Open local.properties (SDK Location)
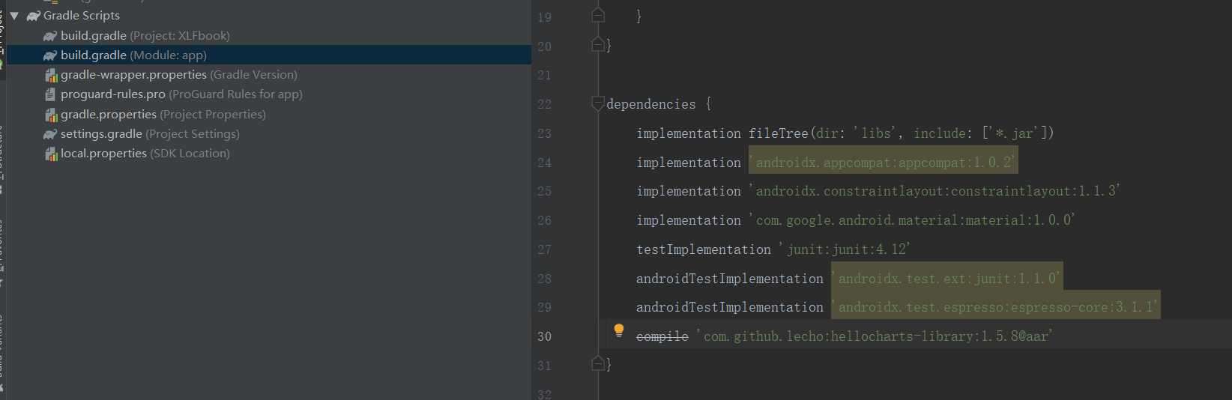 click(145, 153)
